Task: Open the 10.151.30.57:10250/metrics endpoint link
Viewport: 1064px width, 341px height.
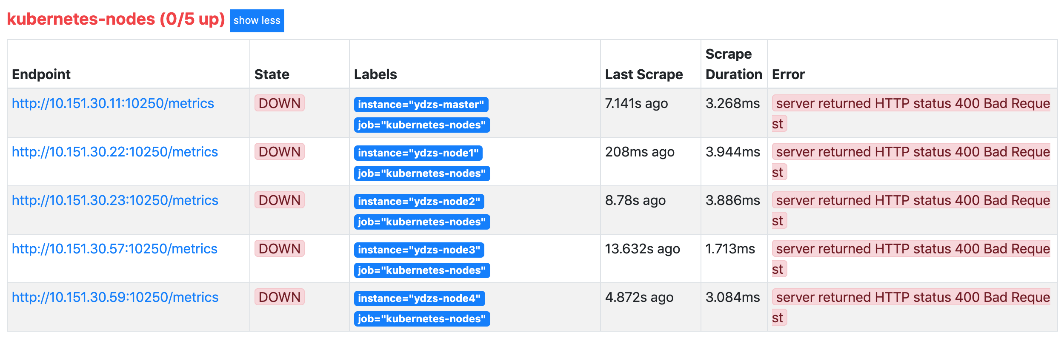Action: [x=114, y=249]
